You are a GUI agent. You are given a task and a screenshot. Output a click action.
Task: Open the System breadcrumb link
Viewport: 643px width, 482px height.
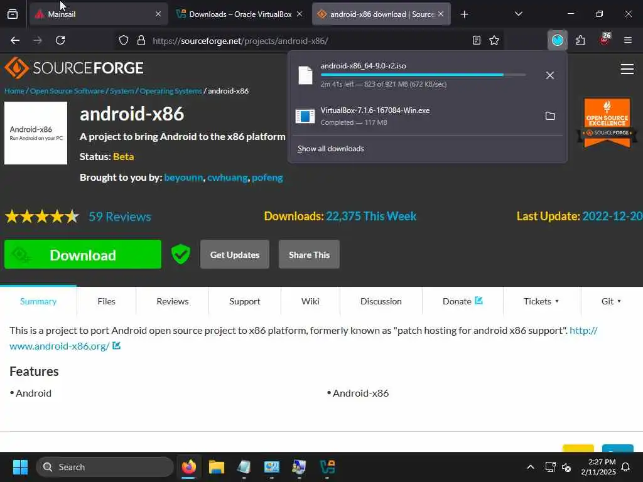(x=122, y=91)
